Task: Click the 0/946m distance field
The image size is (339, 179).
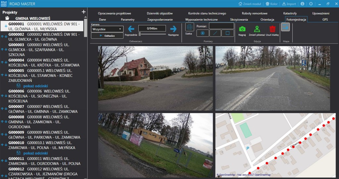Action: tap(152, 28)
